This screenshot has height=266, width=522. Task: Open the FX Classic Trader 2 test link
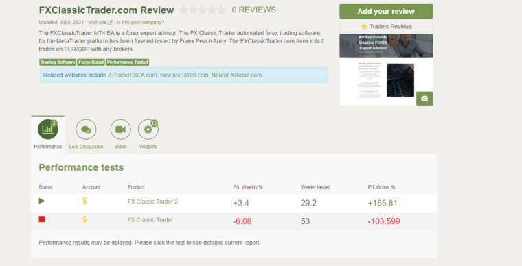[x=152, y=202]
